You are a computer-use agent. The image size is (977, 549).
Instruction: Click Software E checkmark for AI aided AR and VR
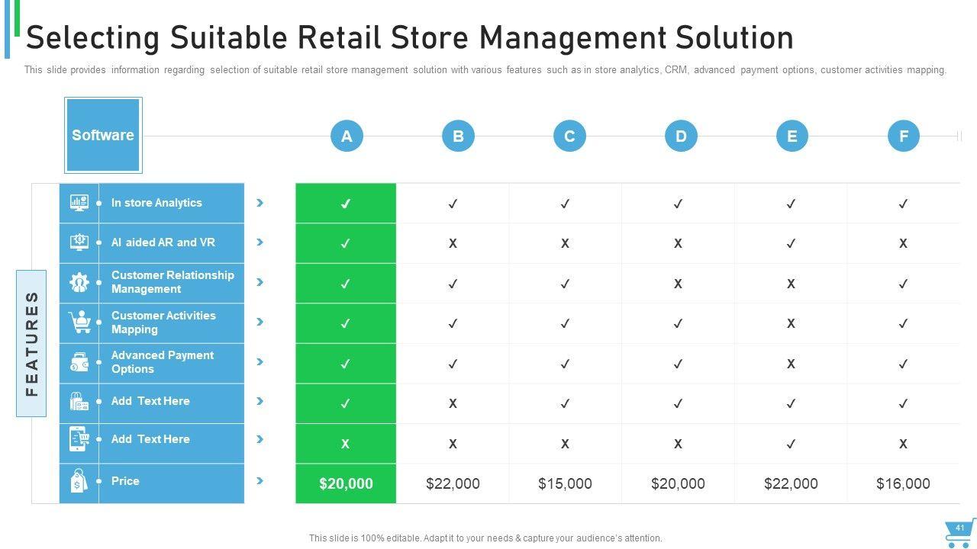(791, 243)
